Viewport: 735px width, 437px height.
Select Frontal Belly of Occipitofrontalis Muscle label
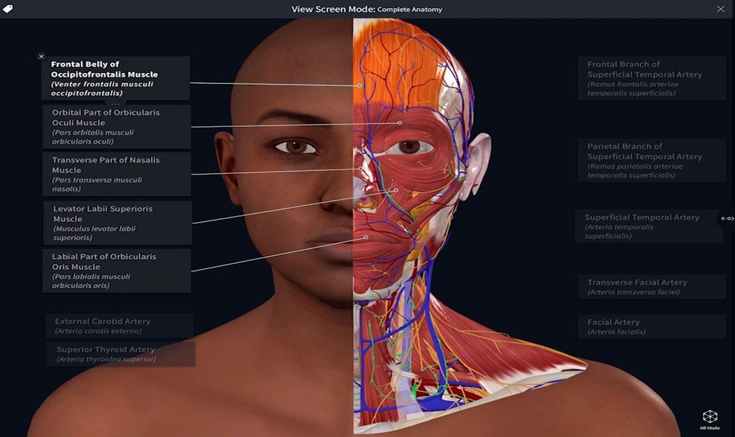click(x=116, y=78)
